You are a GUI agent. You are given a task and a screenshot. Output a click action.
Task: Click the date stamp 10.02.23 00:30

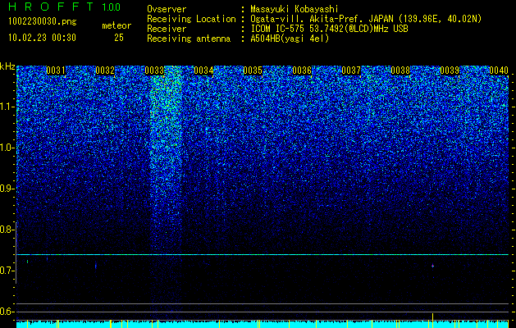[x=42, y=38]
